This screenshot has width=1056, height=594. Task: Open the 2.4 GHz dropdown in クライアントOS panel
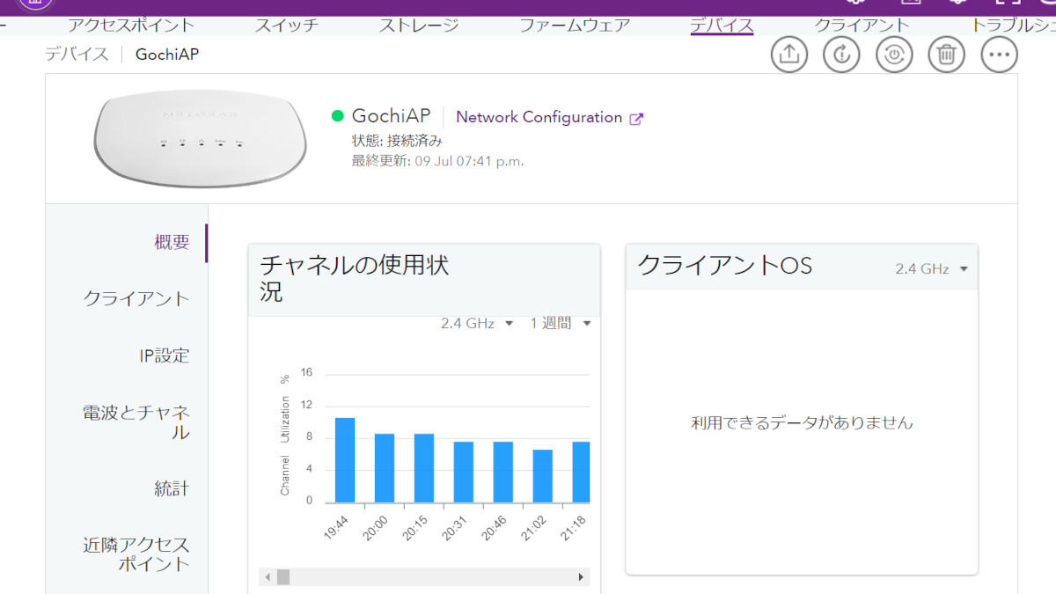(931, 269)
